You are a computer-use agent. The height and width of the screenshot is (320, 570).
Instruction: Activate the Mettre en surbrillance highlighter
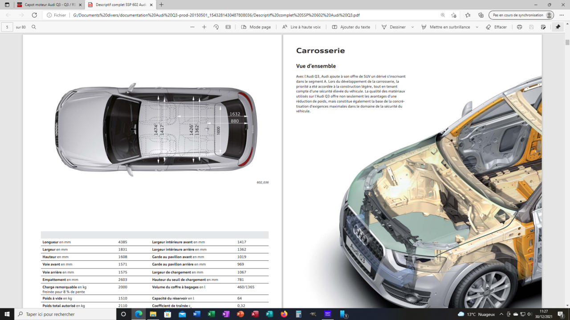[x=445, y=27]
